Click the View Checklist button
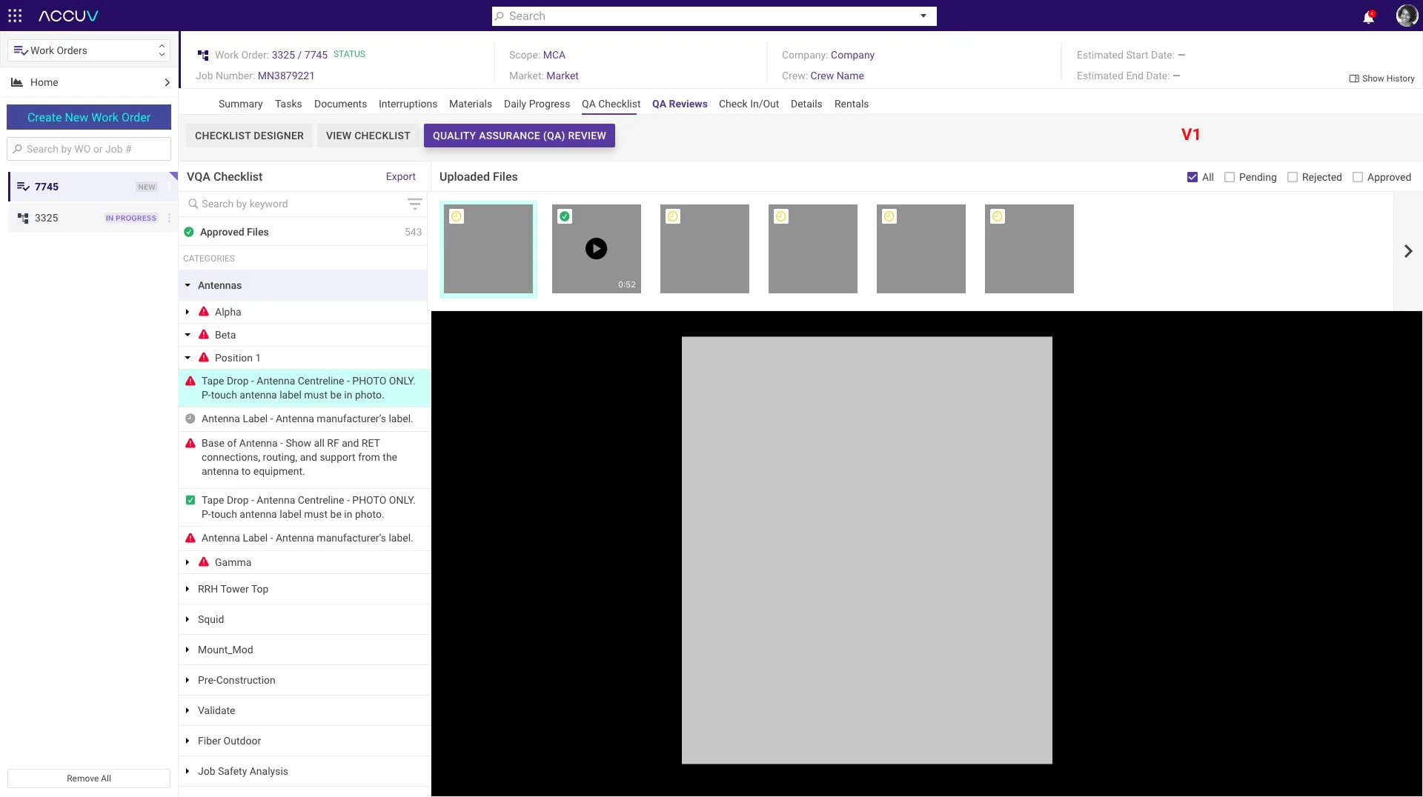The height and width of the screenshot is (797, 1423). click(368, 136)
